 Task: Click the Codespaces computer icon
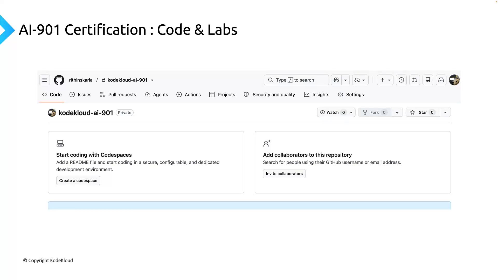[60, 143]
